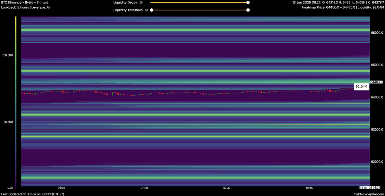
Task: Click the 13 Jun 26 08:21 time marker
Action: (370, 188)
